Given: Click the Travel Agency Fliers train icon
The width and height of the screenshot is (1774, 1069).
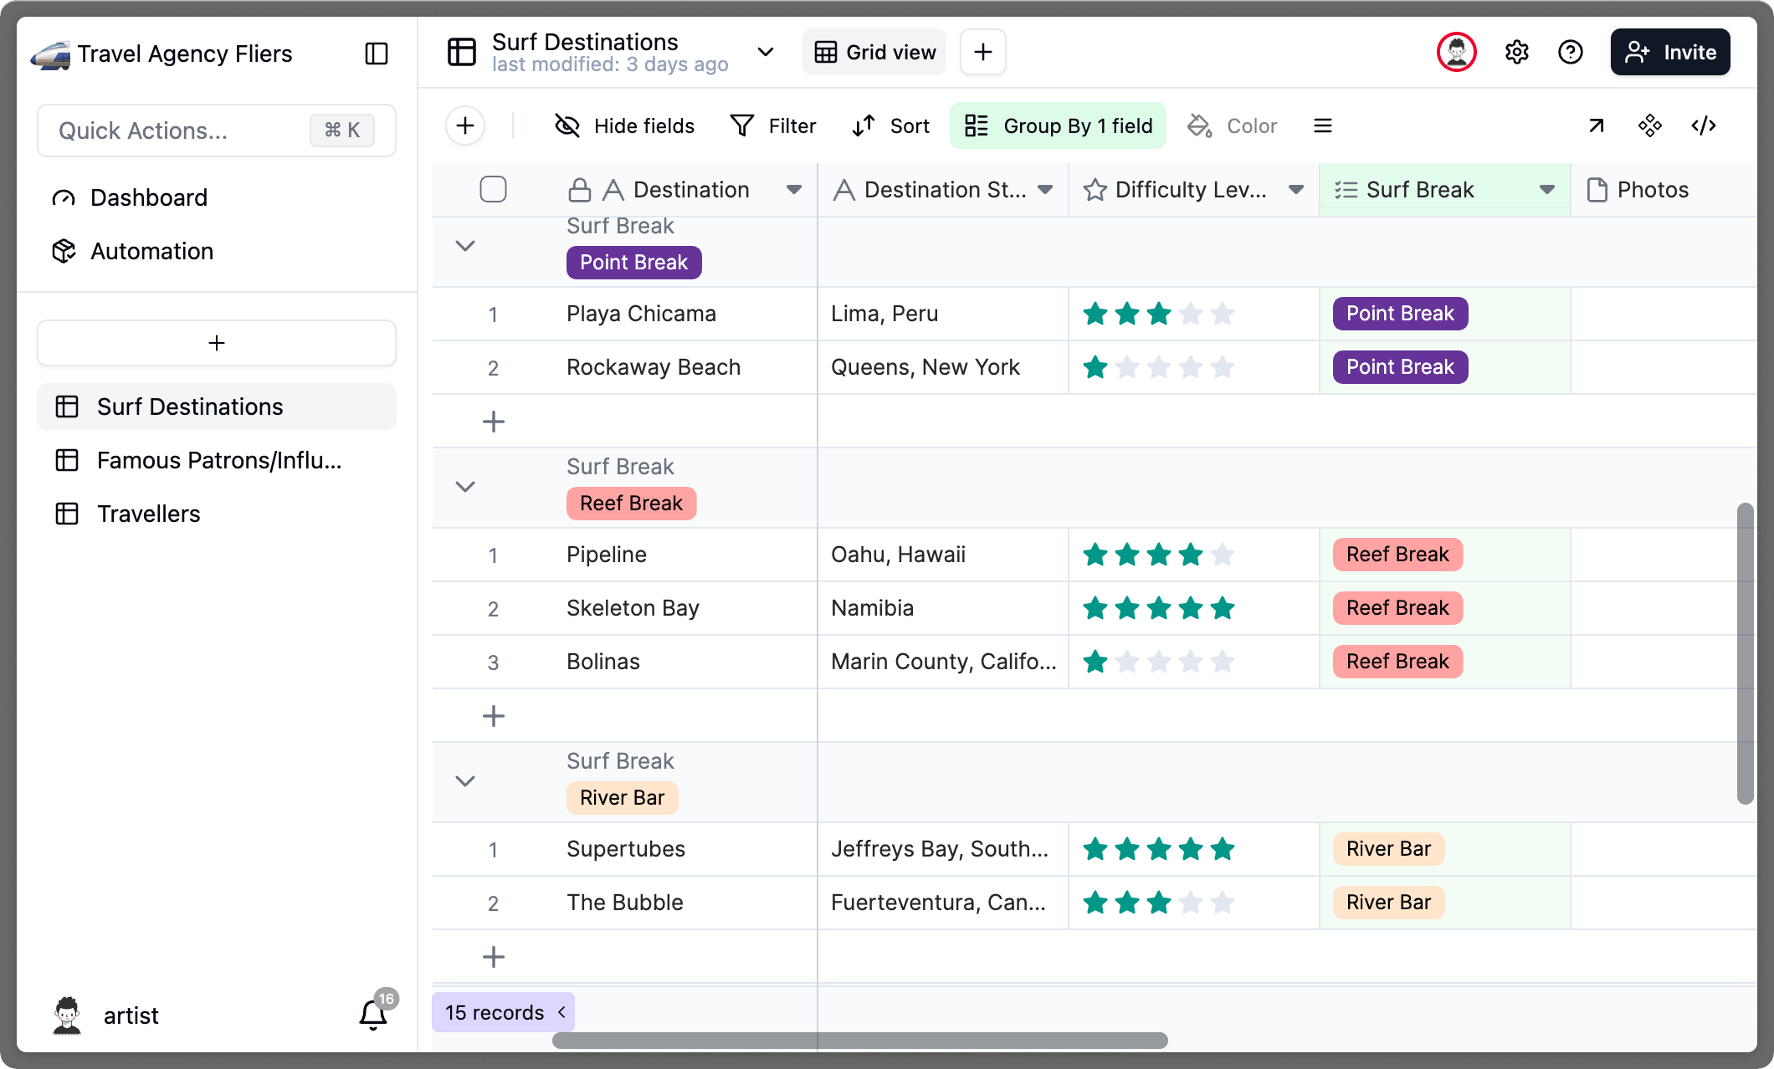Looking at the screenshot, I should [50, 54].
